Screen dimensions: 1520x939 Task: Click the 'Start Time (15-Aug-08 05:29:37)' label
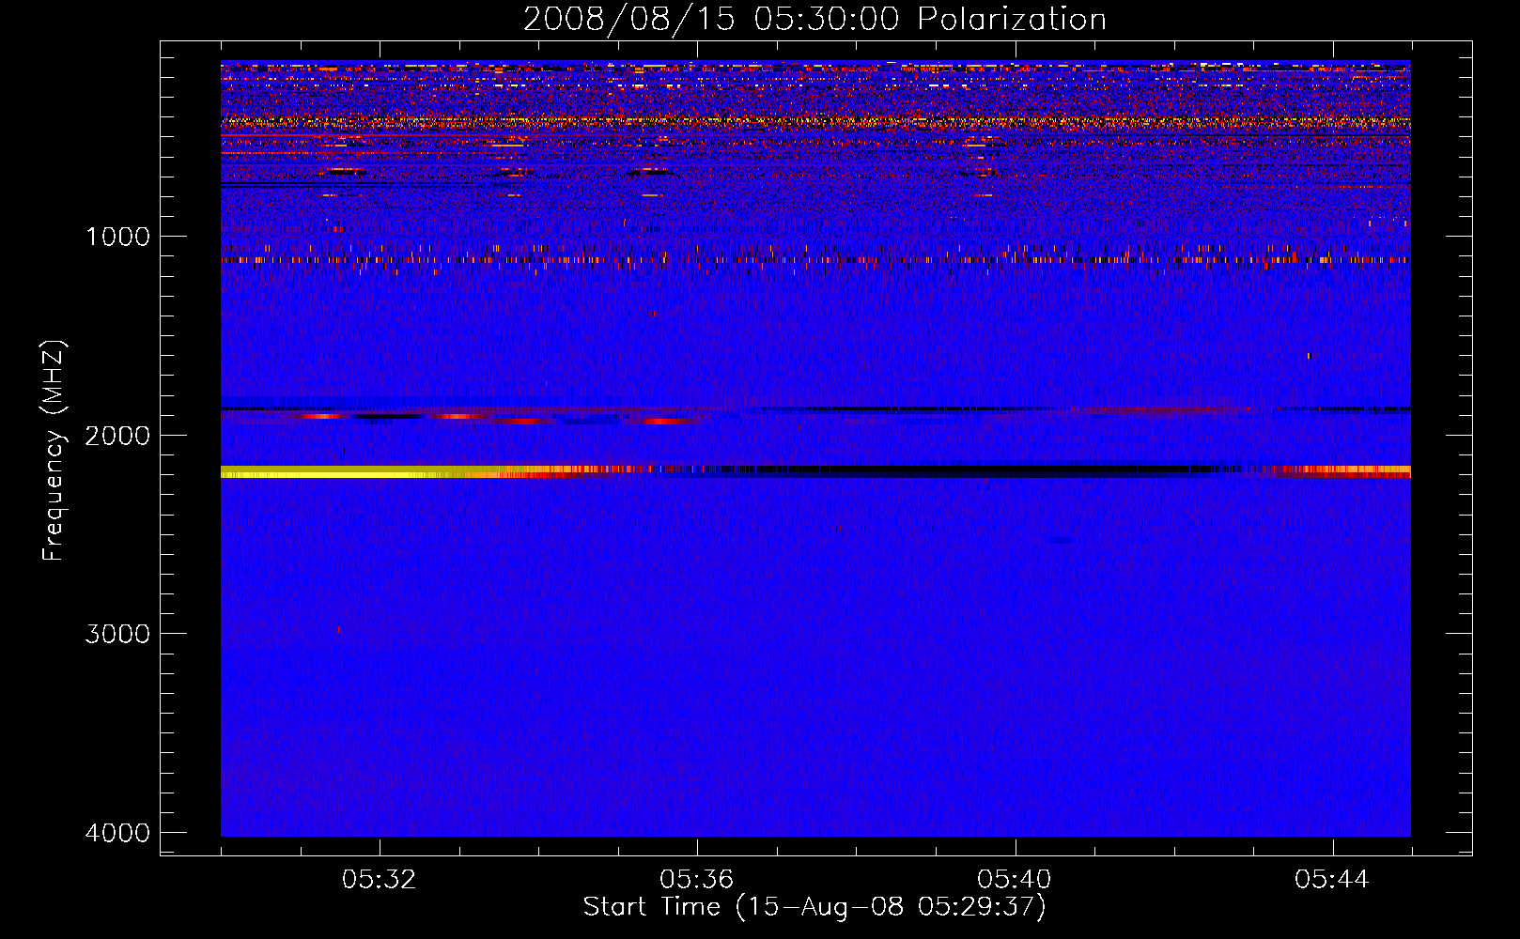814,907
